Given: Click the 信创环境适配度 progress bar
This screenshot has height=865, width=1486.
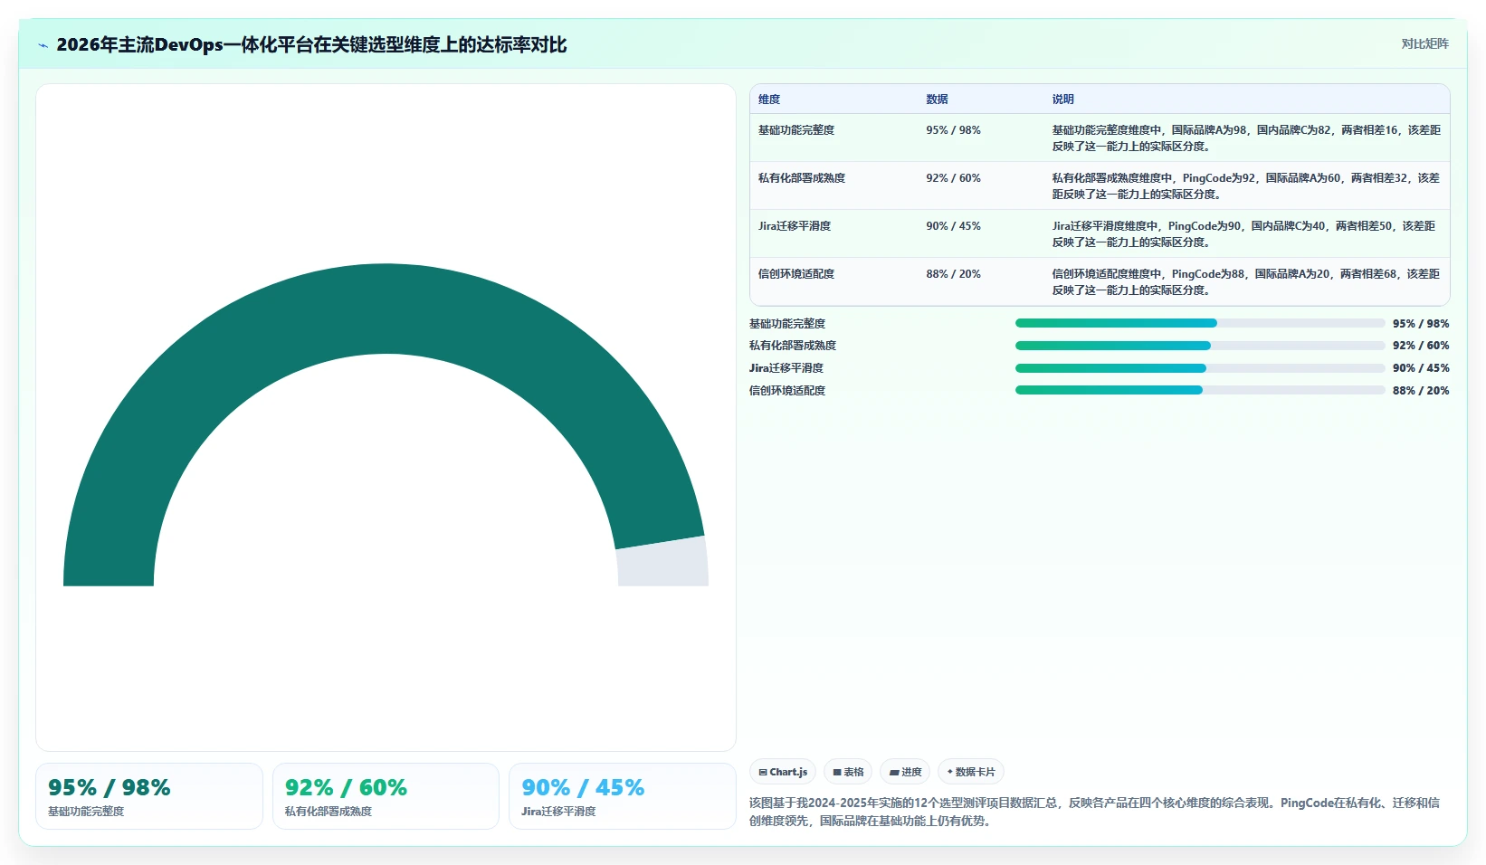Looking at the screenshot, I should click(1200, 391).
